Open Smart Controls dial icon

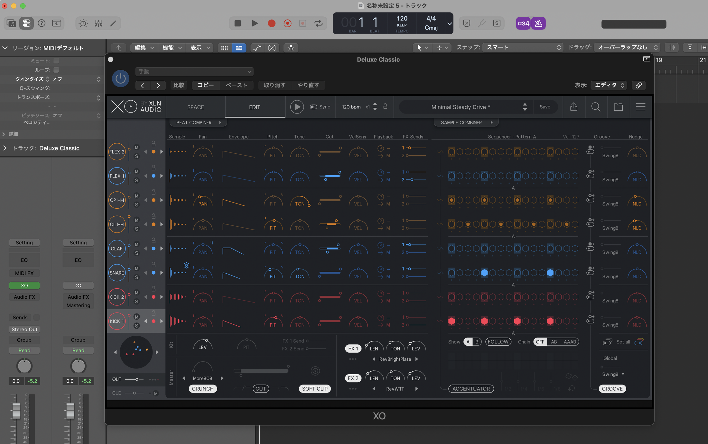[83, 23]
